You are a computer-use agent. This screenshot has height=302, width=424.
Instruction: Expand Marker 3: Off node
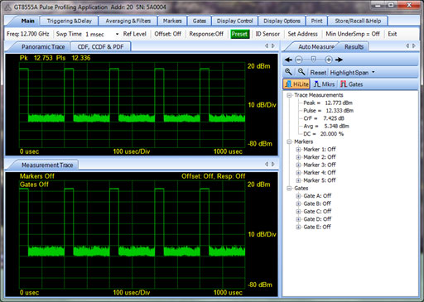point(298,165)
